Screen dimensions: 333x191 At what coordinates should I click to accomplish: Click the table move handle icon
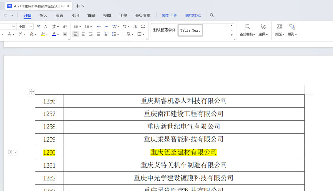(32, 92)
